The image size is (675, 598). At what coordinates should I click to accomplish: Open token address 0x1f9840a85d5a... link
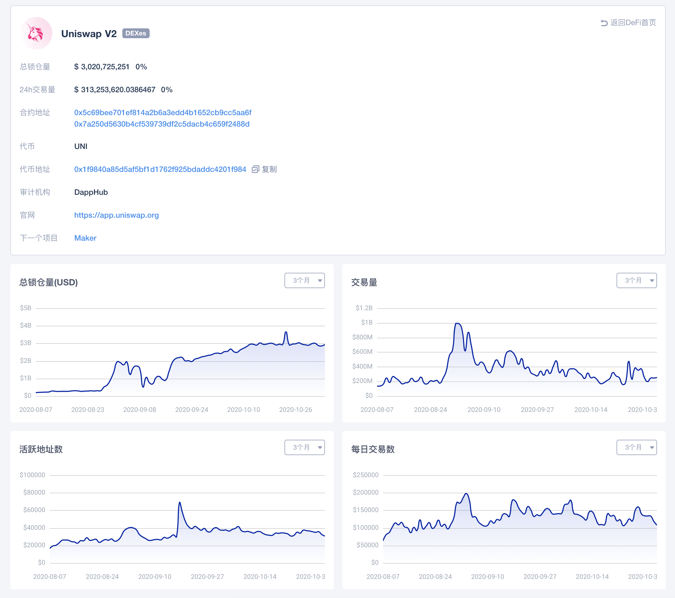160,169
